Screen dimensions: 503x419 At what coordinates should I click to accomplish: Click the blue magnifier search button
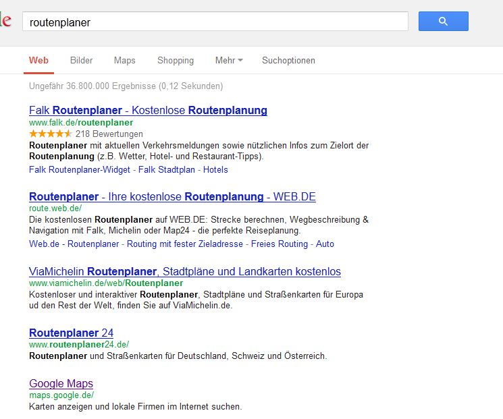pyautogui.click(x=444, y=21)
